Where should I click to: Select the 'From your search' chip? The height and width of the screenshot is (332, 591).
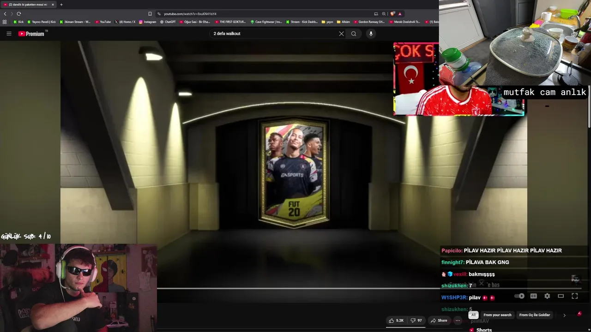coord(497,315)
